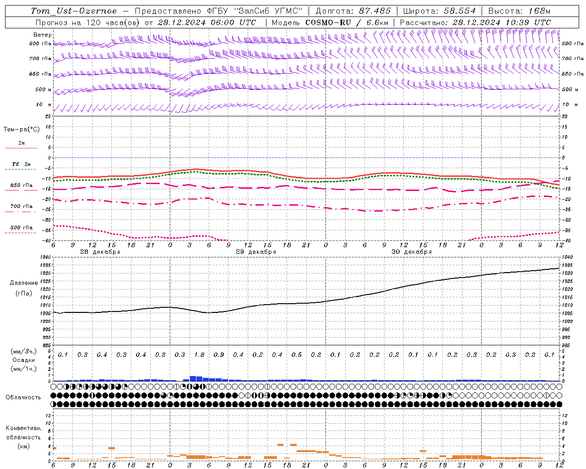Click the "Давление" pressure panel label
The width and height of the screenshot is (586, 469).
[24, 283]
